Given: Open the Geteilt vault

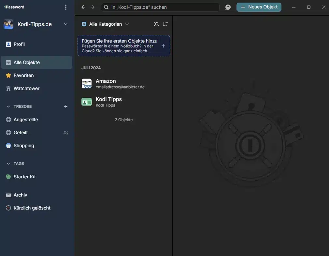Looking at the screenshot, I should point(36,133).
